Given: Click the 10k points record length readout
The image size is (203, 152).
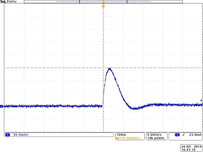Looking at the screenshot, I should tap(156, 138).
